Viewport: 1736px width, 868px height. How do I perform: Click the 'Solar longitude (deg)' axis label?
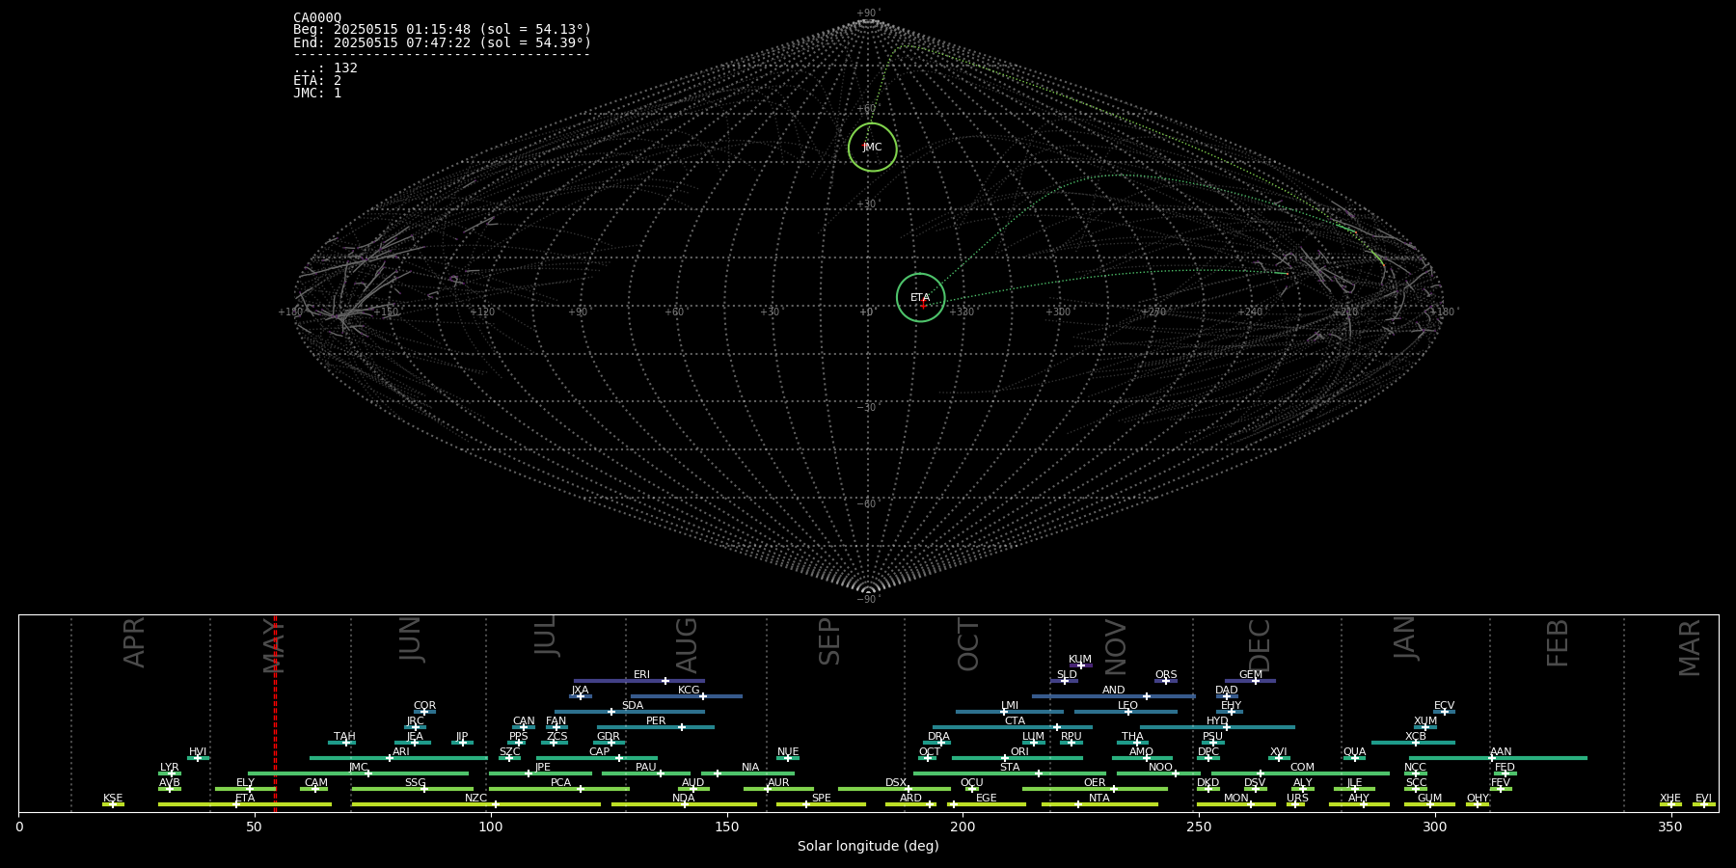[868, 846]
